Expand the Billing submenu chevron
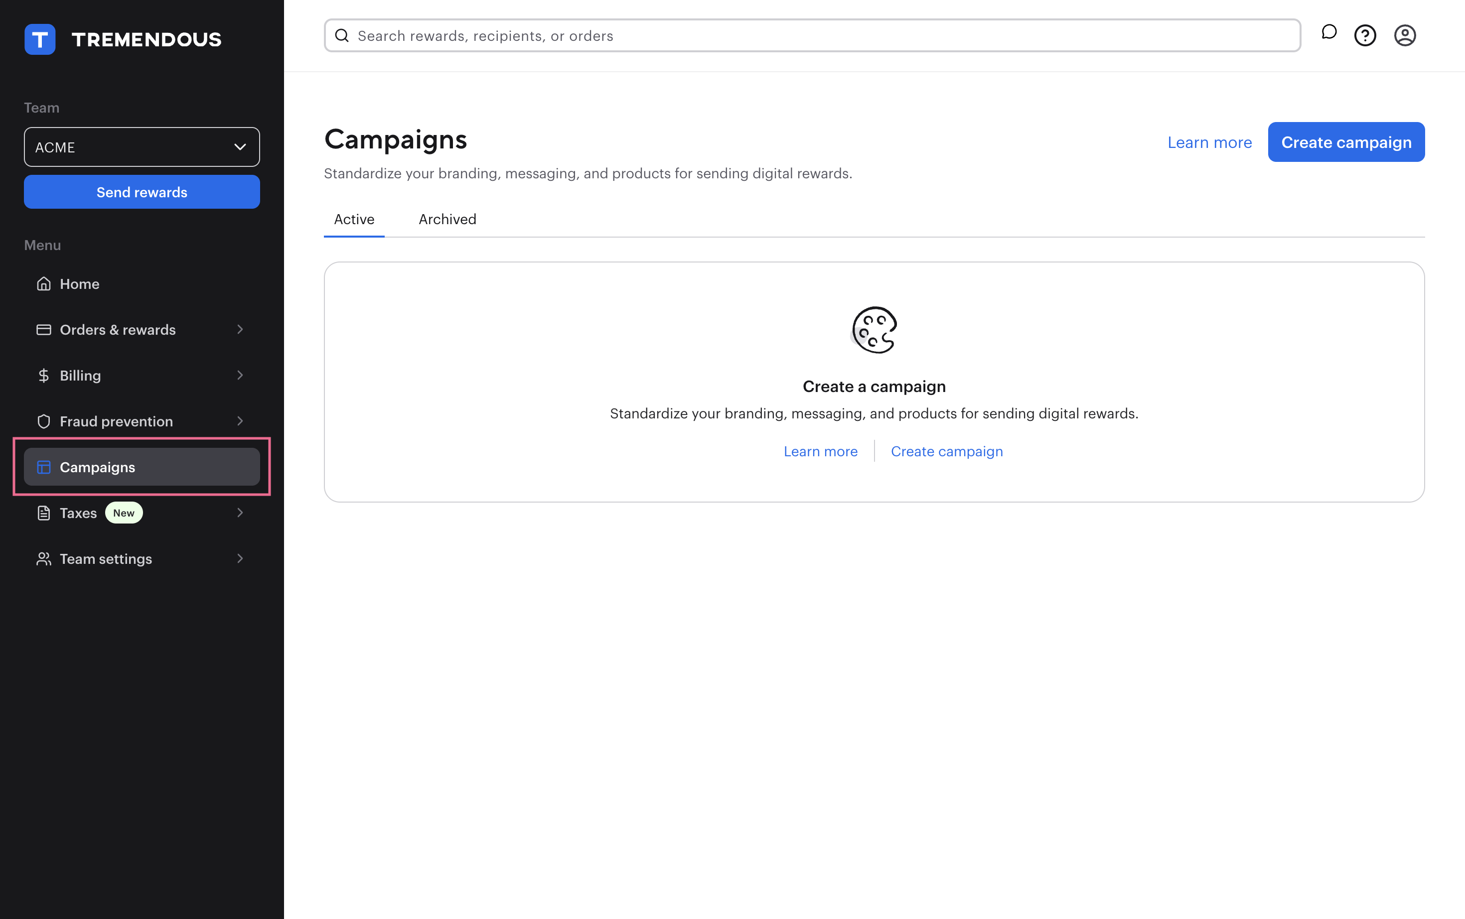 (240, 375)
